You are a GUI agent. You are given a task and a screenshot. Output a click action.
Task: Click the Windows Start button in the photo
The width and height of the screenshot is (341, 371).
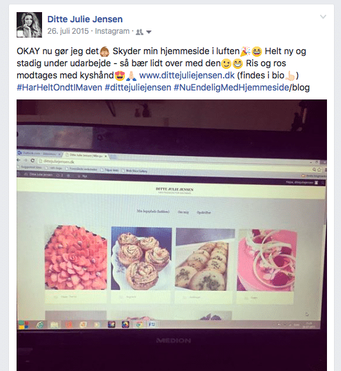tap(24, 324)
